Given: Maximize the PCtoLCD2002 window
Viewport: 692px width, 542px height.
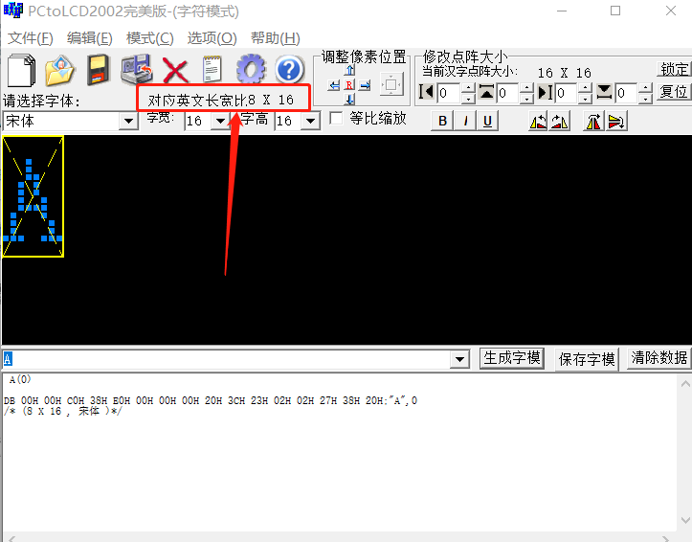Looking at the screenshot, I should point(615,11).
